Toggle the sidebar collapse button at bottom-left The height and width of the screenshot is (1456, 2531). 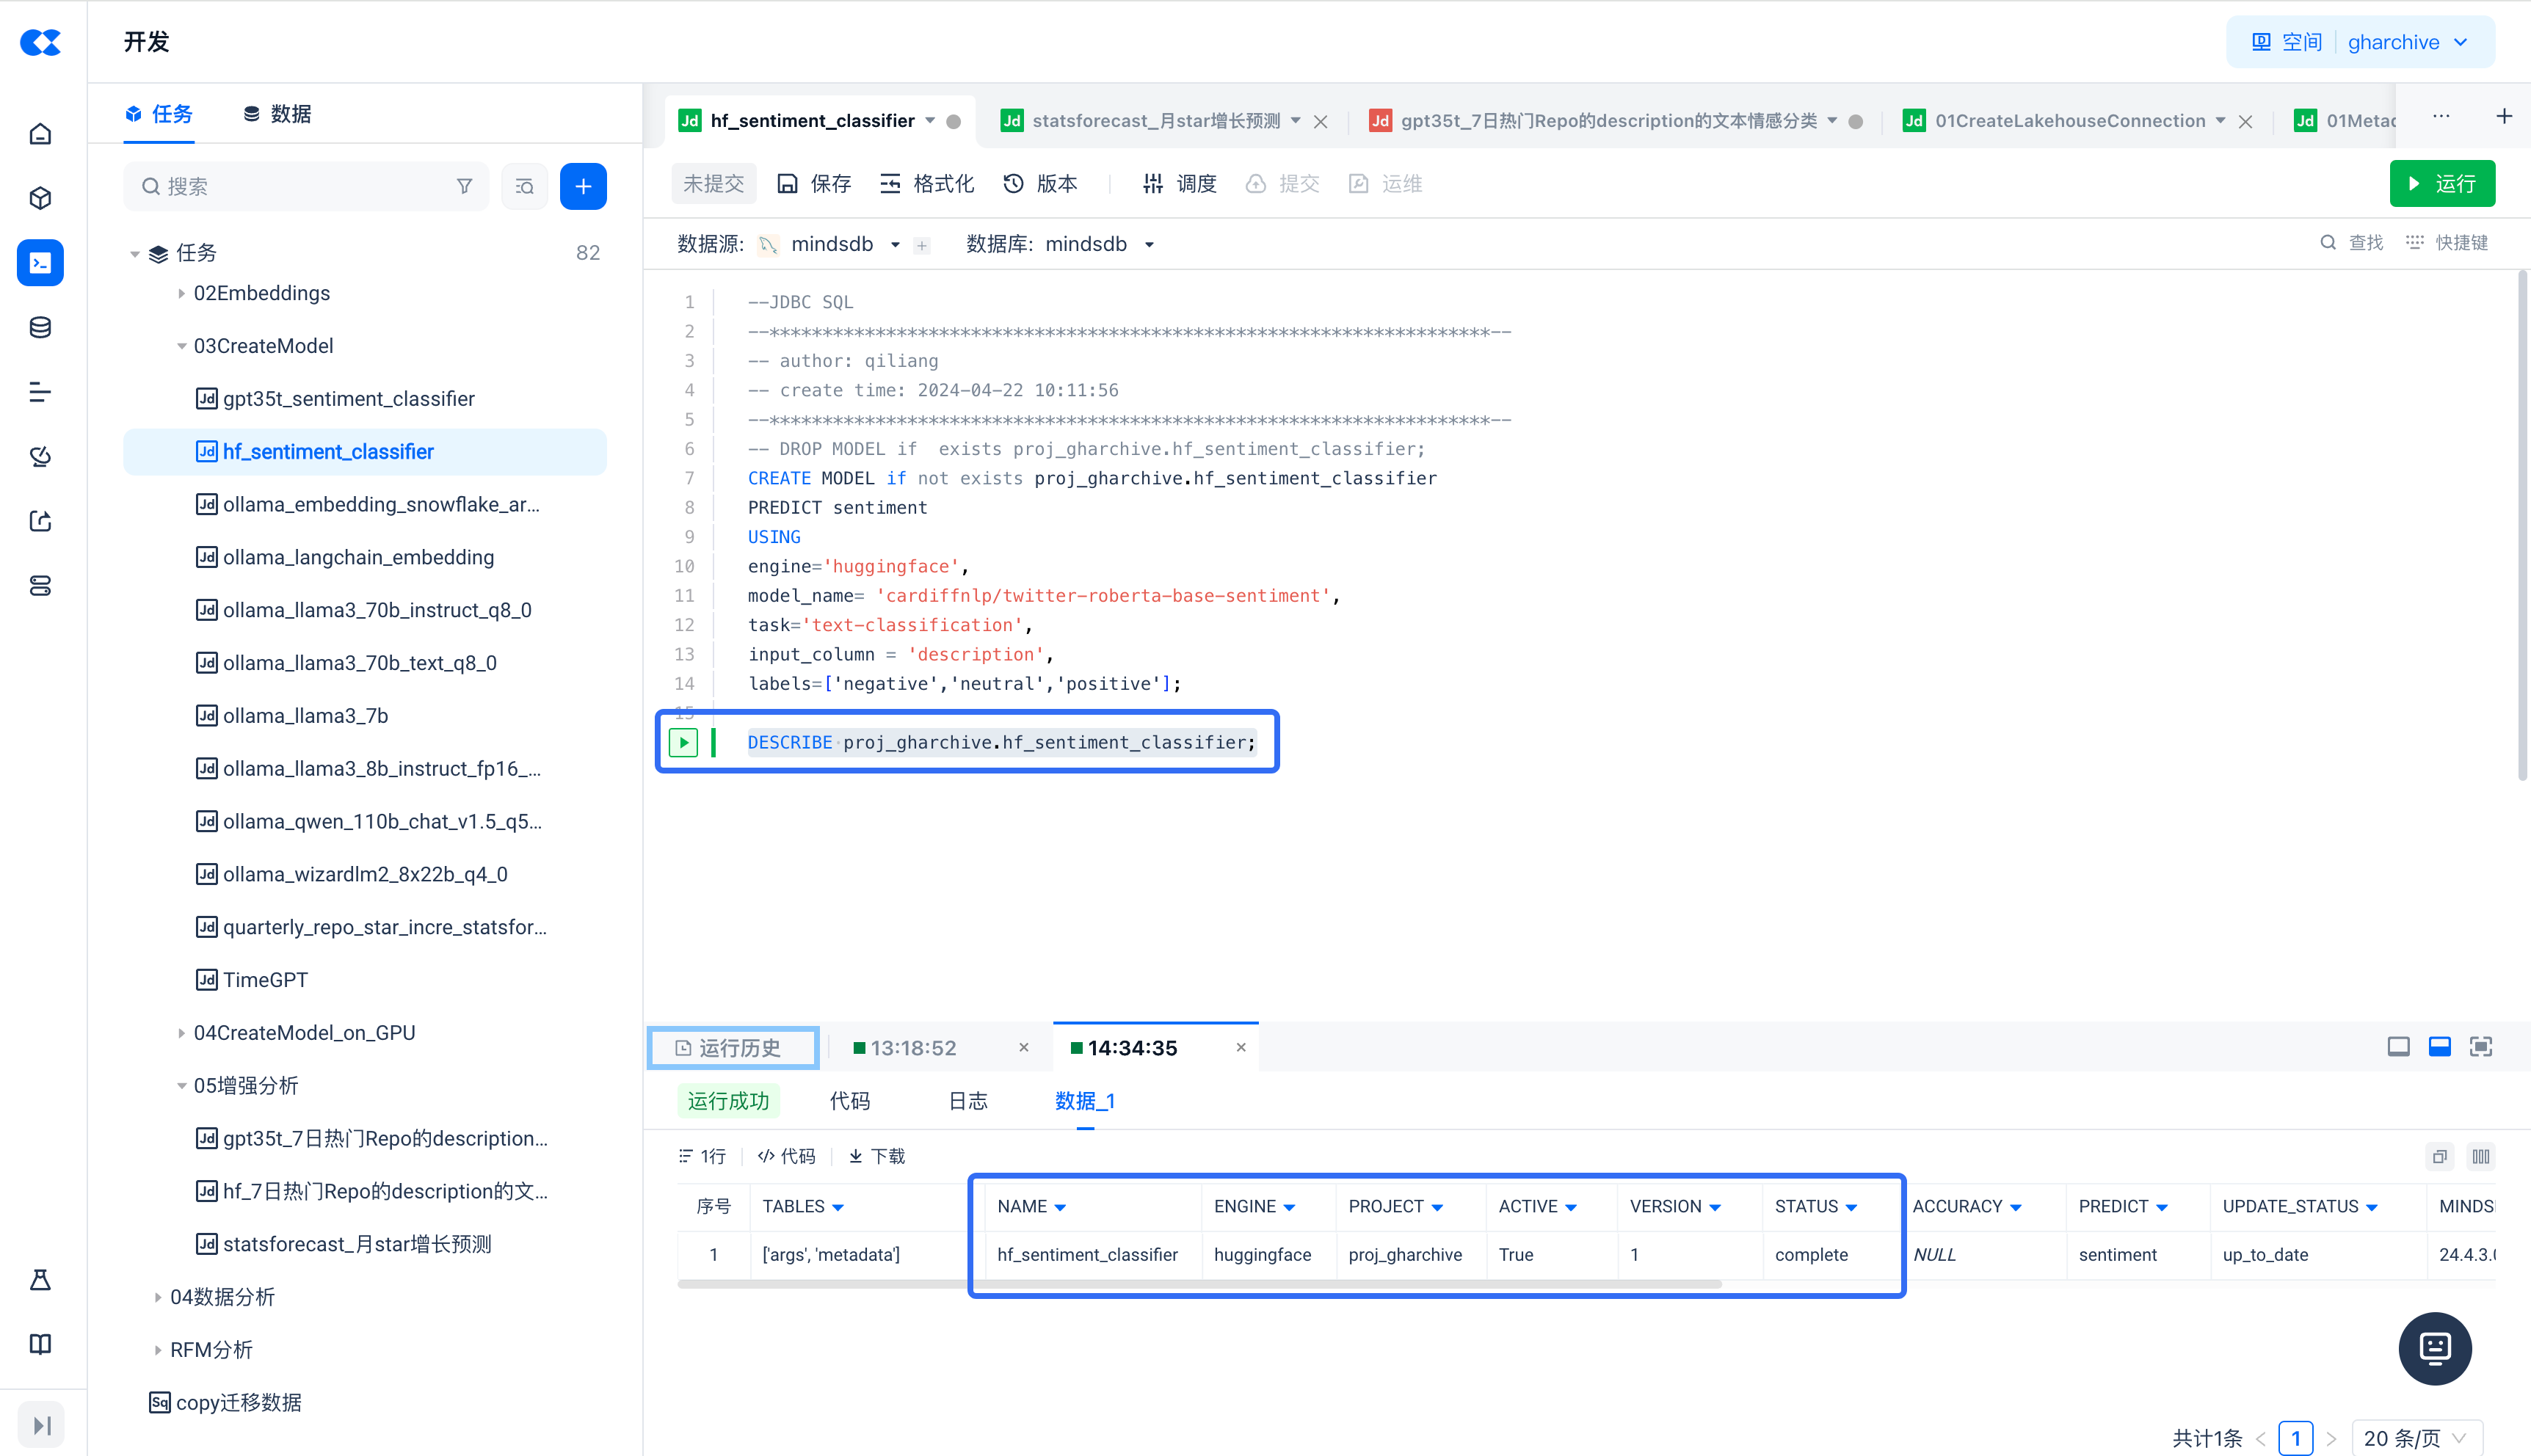(x=41, y=1425)
